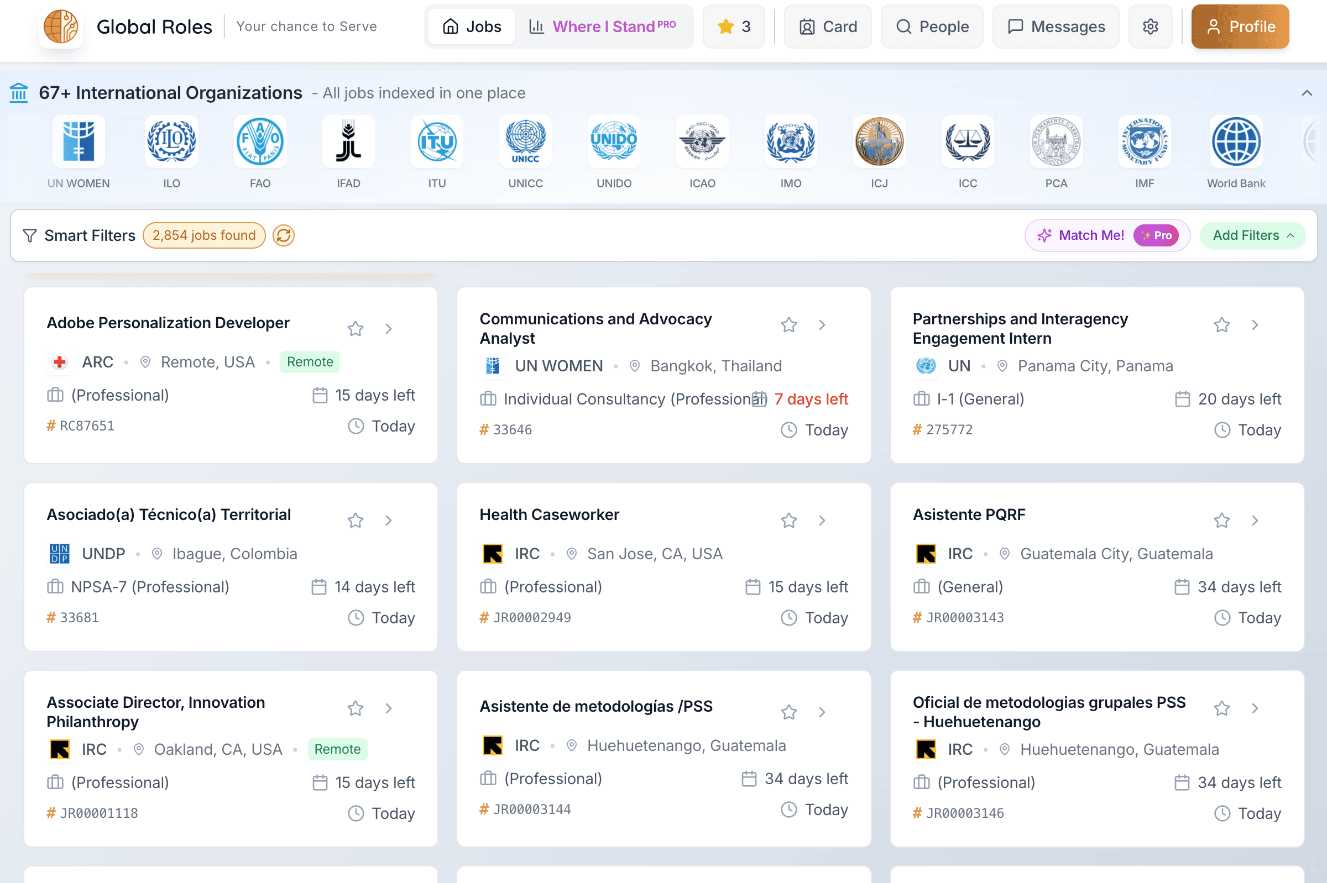Click the Panama City, Panama location
The image size is (1327, 883).
pyautogui.click(x=1095, y=366)
